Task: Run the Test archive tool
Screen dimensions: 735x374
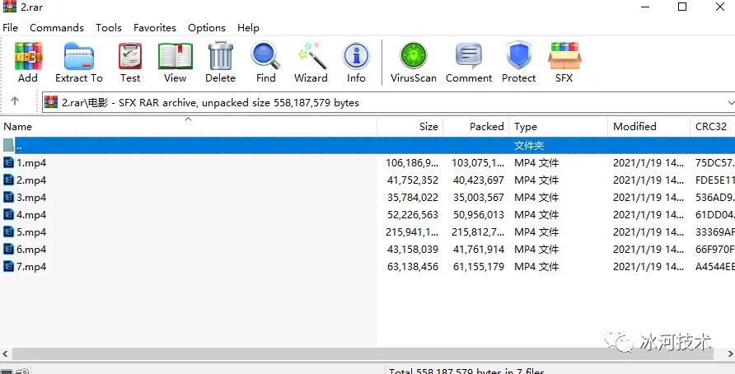Action: (x=130, y=57)
